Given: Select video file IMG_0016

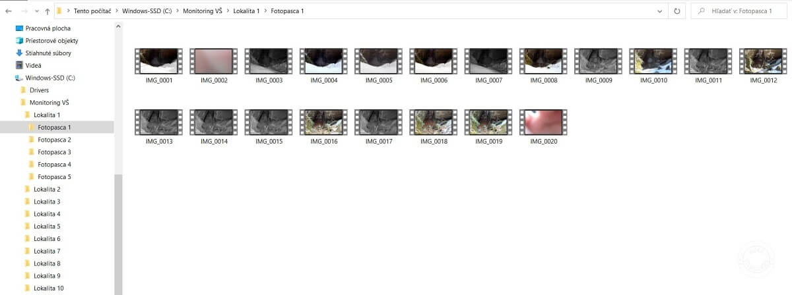Looking at the screenshot, I should pos(324,127).
